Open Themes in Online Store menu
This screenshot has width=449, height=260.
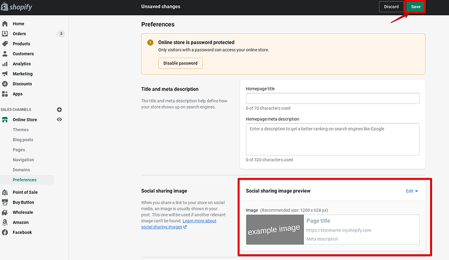pyautogui.click(x=21, y=130)
